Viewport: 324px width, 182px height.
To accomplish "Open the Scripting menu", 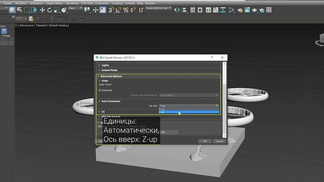I will [117, 4].
